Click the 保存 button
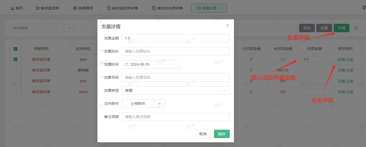The width and height of the screenshot is (366, 147). 222,134
